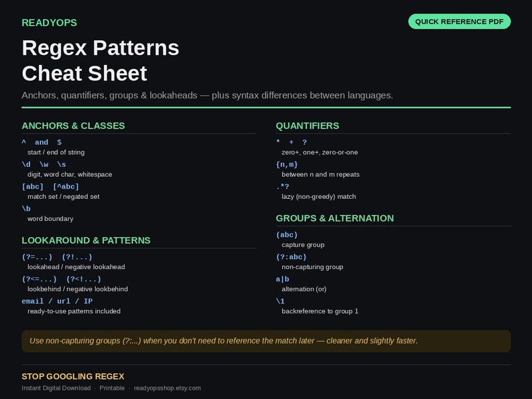Select the \1 backreference code
Image resolution: width=532 pixels, height=399 pixels.
(x=280, y=301)
